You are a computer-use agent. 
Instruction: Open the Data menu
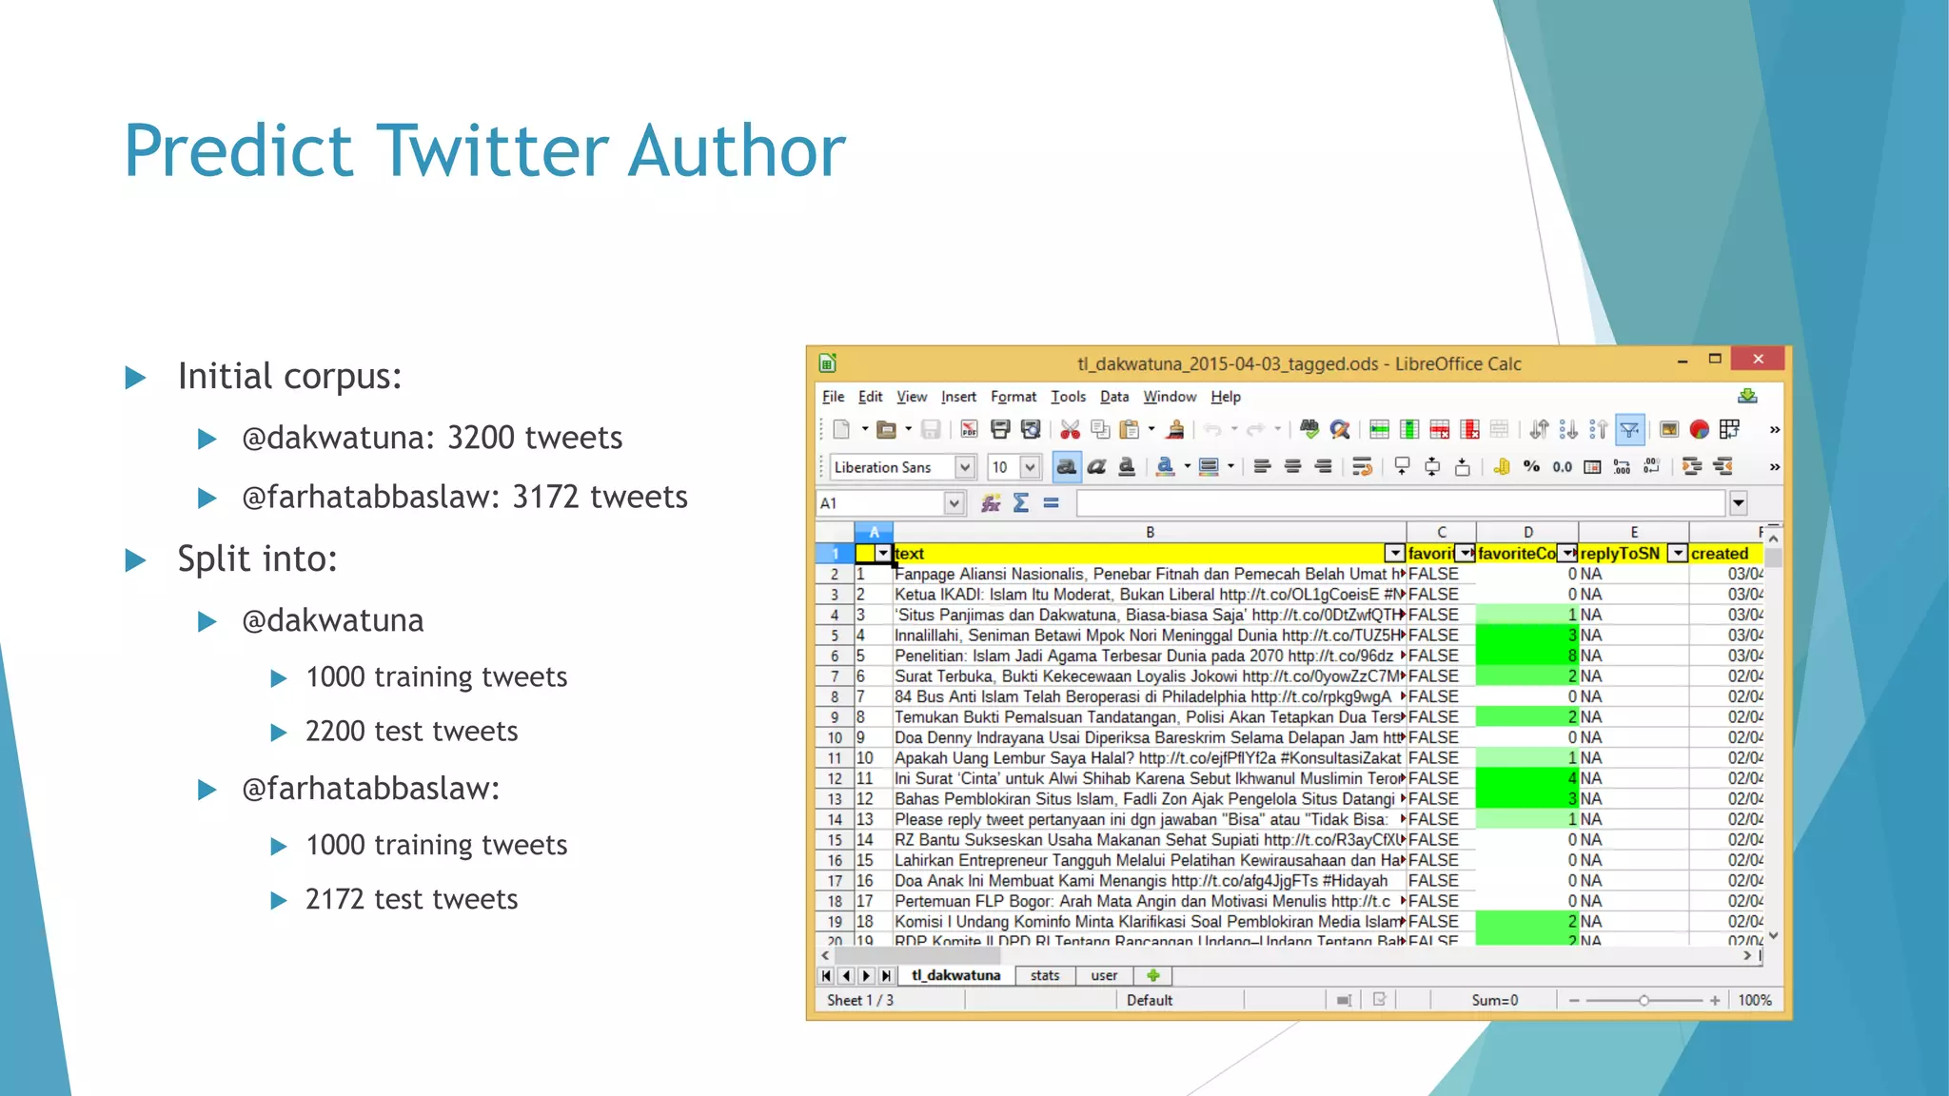[1114, 397]
